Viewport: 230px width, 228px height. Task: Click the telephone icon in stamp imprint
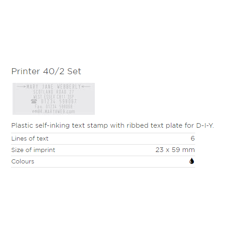tap(34, 101)
